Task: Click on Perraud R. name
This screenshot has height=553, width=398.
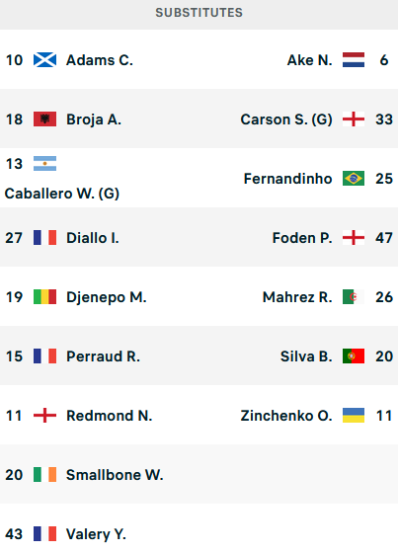Action: tap(103, 356)
